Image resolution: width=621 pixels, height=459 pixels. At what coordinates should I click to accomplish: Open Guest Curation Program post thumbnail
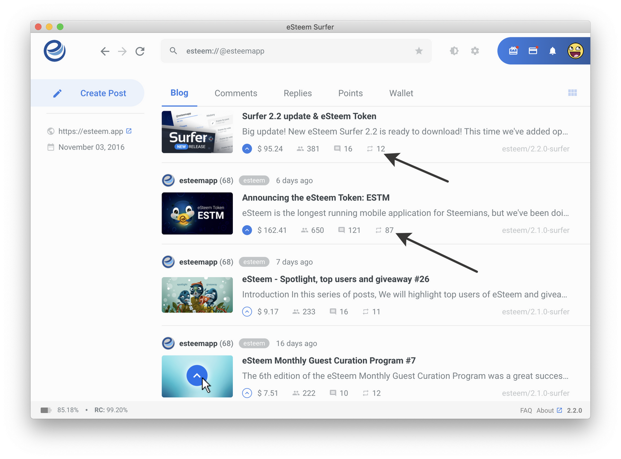click(197, 377)
